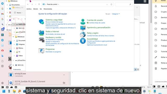Click the forward arrow in Control Panel
This screenshot has height=94, width=167.
(32, 4)
